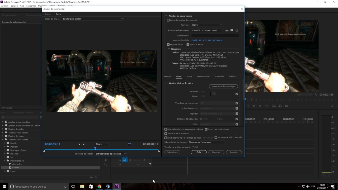Screen dimensions: 338x190
Task: Collapse the Resumen section
Action: point(169,49)
